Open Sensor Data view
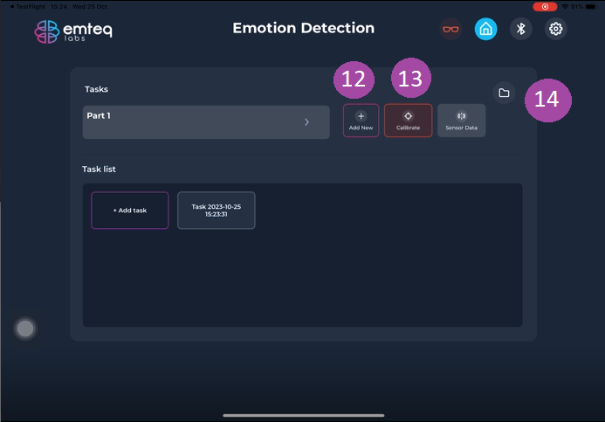Viewport: 605px width, 422px height. [x=462, y=121]
